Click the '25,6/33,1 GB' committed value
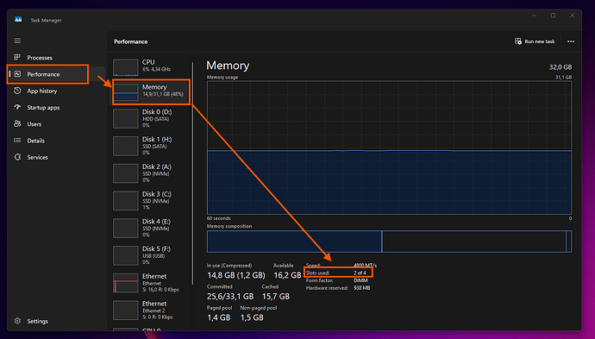The width and height of the screenshot is (595, 339). point(230,296)
